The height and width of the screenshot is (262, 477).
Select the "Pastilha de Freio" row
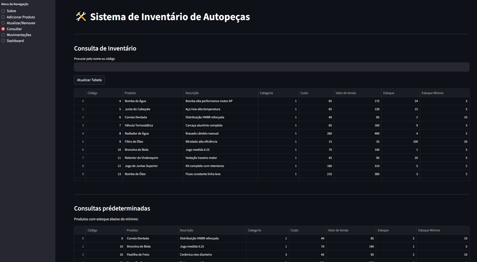tap(138, 255)
